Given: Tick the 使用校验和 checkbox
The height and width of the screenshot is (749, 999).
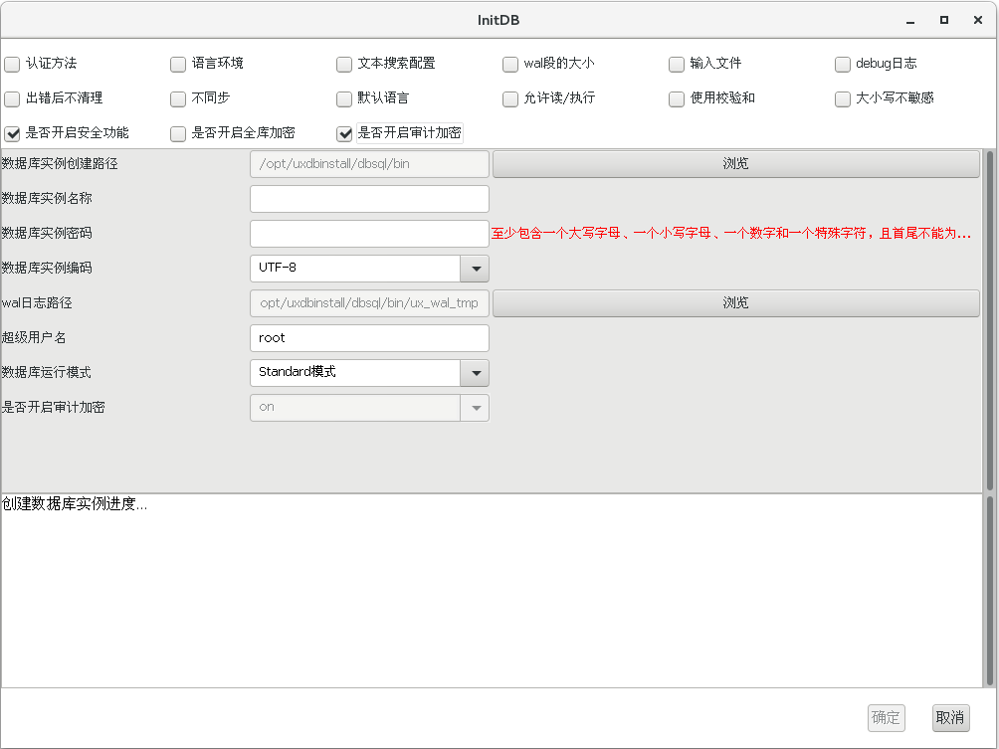Looking at the screenshot, I should 677,98.
